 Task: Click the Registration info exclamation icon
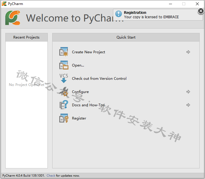click(119, 14)
